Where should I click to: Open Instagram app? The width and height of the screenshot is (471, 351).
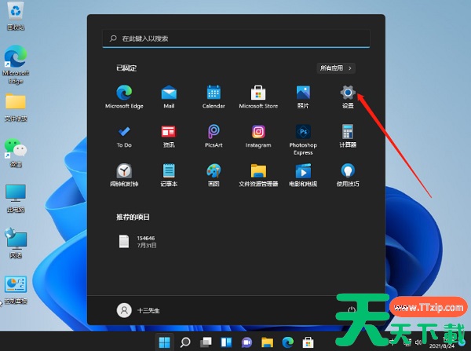pos(258,136)
